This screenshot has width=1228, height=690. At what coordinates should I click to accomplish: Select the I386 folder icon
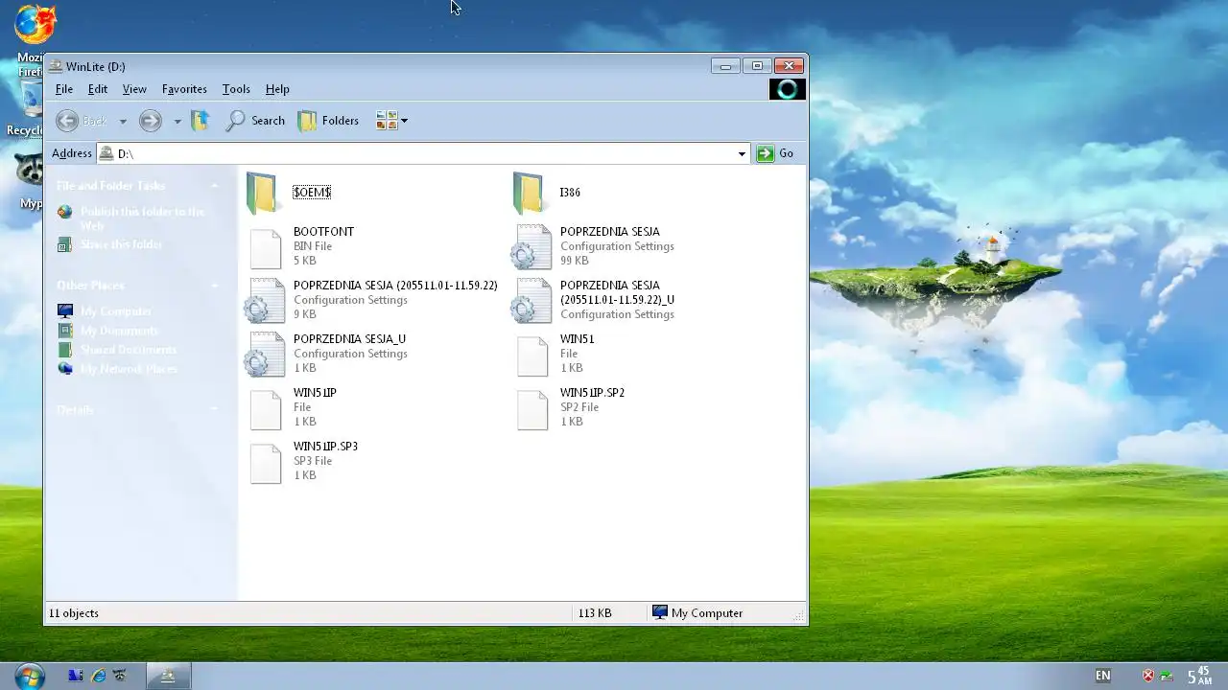(529, 193)
